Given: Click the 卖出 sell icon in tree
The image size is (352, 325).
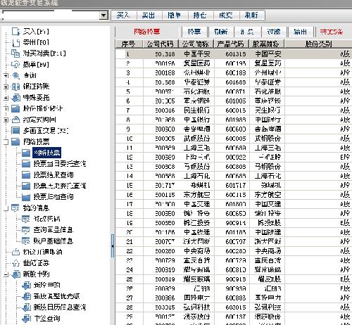Looking at the screenshot, I should (15, 43).
